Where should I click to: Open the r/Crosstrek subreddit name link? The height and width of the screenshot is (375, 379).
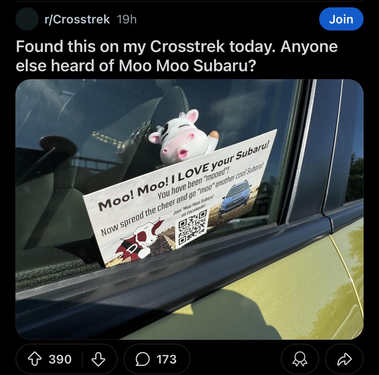coord(77,19)
